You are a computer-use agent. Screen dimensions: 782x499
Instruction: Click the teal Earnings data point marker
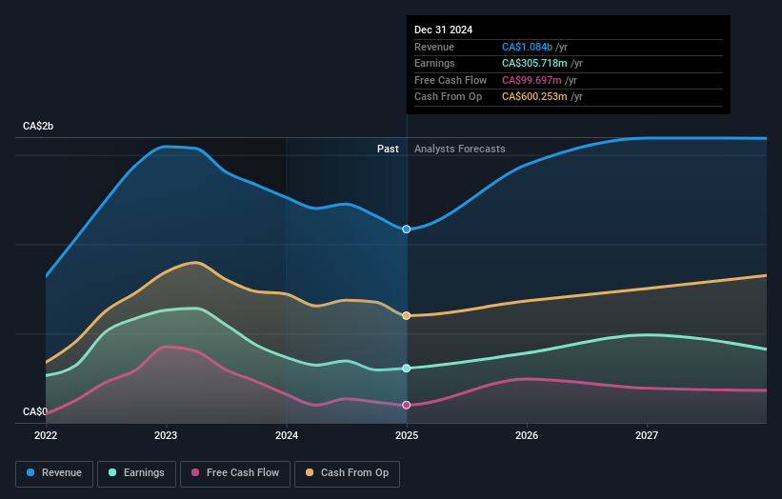407,369
